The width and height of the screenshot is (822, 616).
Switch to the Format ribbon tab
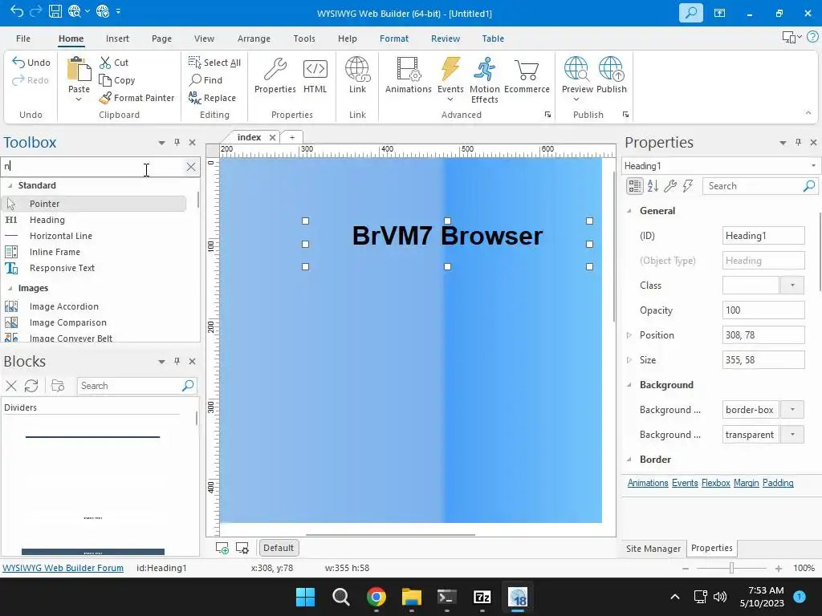[394, 38]
